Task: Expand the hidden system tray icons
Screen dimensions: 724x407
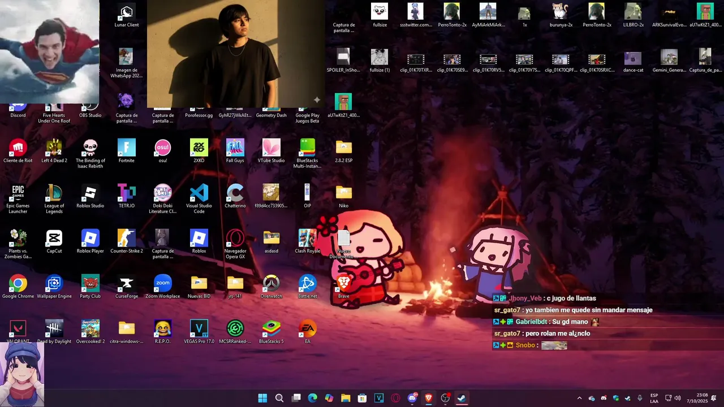Action: (x=579, y=398)
